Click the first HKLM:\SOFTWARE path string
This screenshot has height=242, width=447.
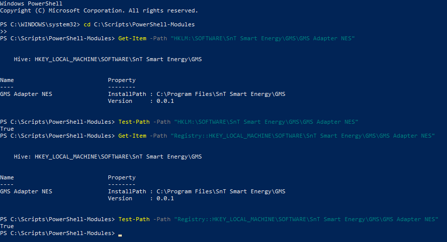tap(263, 38)
